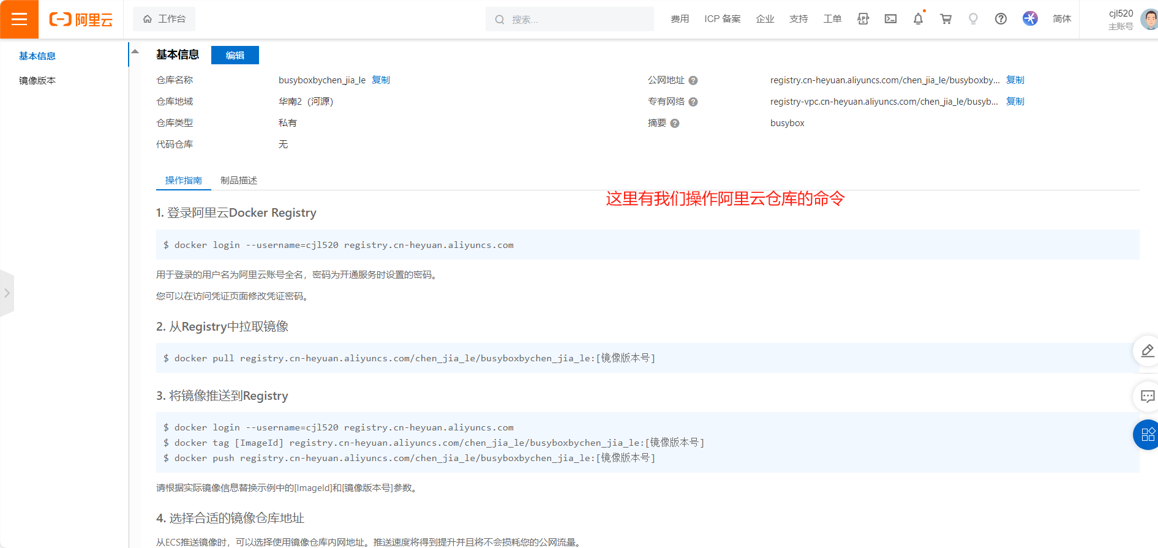The width and height of the screenshot is (1158, 548).
Task: Click the app download icon in header
Action: pos(863,19)
